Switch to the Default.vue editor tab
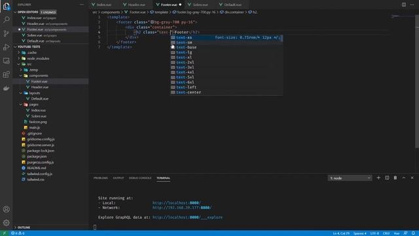This screenshot has width=419, height=236. (x=232, y=5)
